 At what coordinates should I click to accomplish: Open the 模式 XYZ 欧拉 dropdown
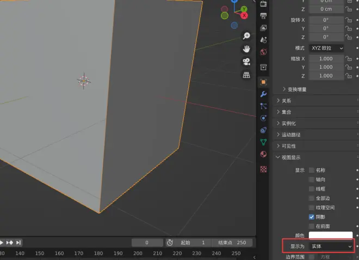(x=326, y=48)
